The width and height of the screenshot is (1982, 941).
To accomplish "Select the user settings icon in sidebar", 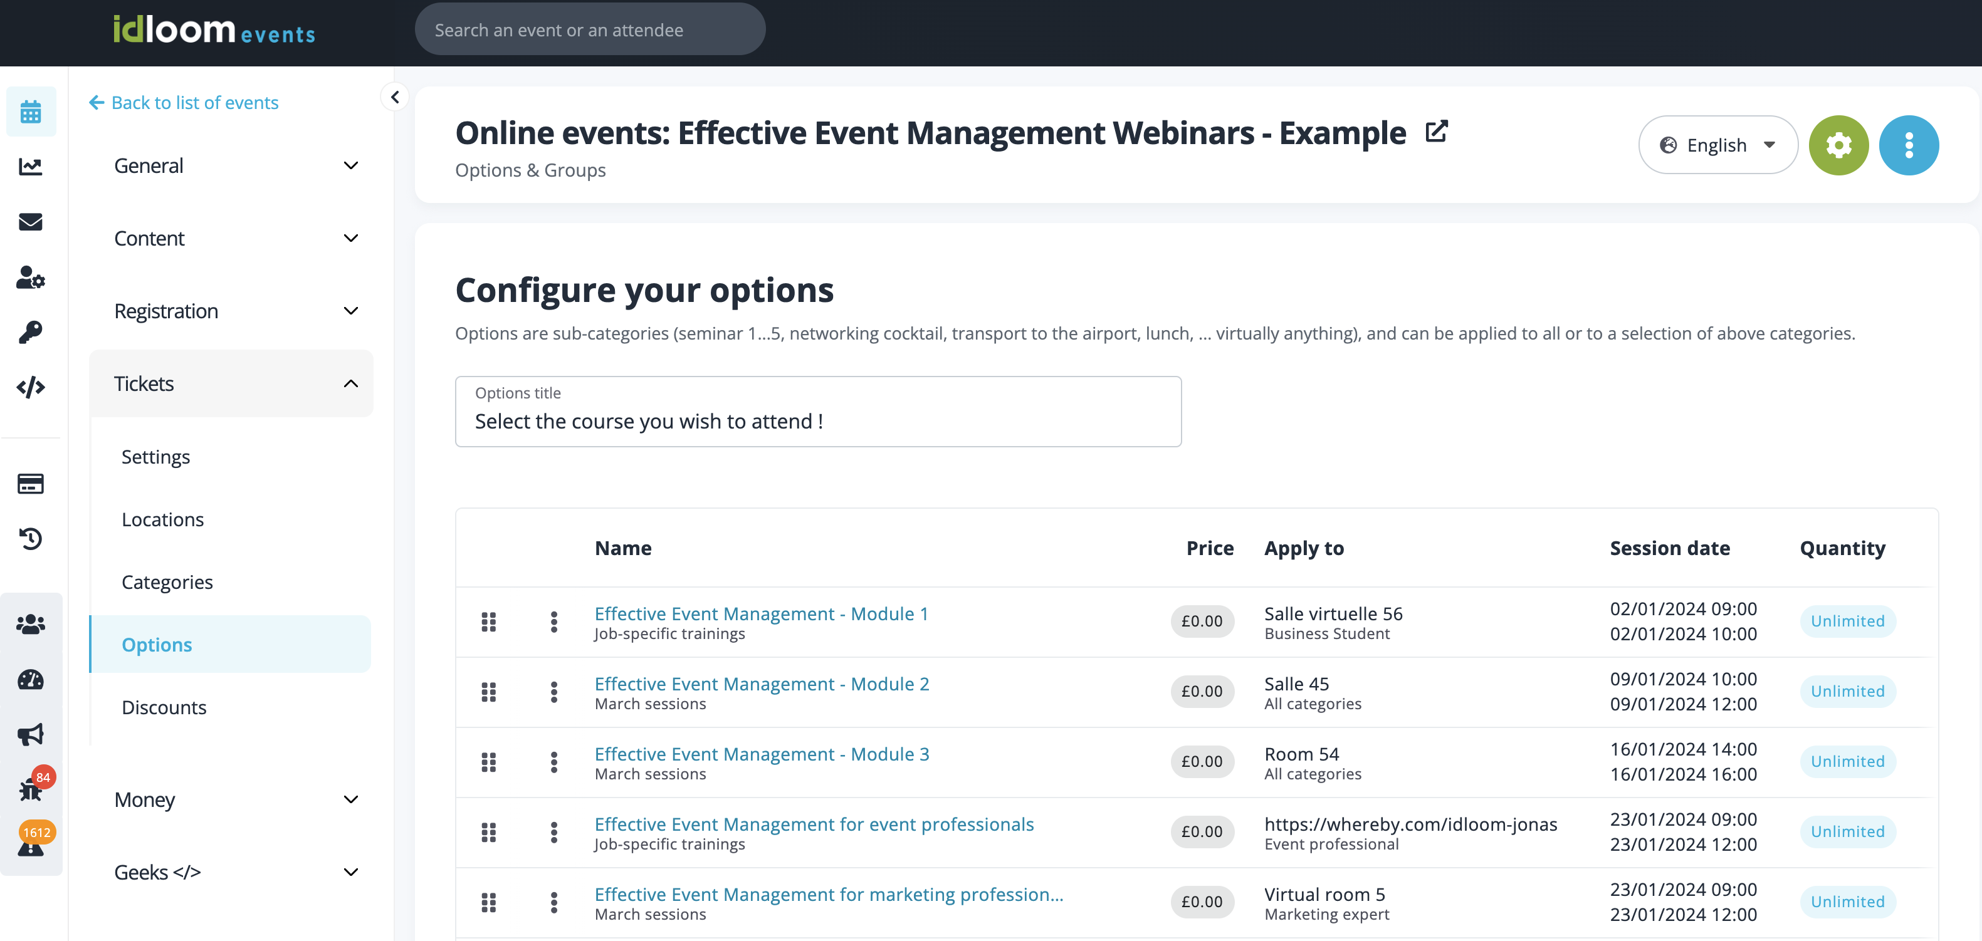I will (x=30, y=279).
